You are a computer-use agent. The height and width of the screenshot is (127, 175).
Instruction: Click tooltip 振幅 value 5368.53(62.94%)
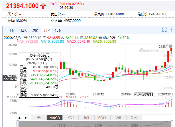click(x=45, y=95)
